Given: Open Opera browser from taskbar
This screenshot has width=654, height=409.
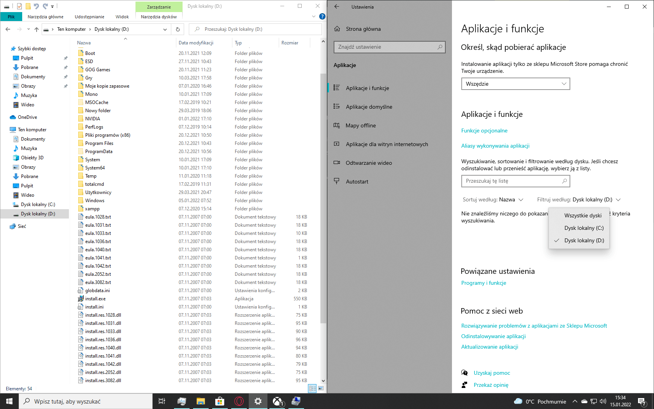Looking at the screenshot, I should 239,401.
